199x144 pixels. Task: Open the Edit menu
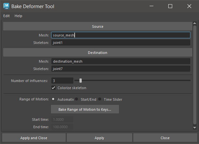6,16
